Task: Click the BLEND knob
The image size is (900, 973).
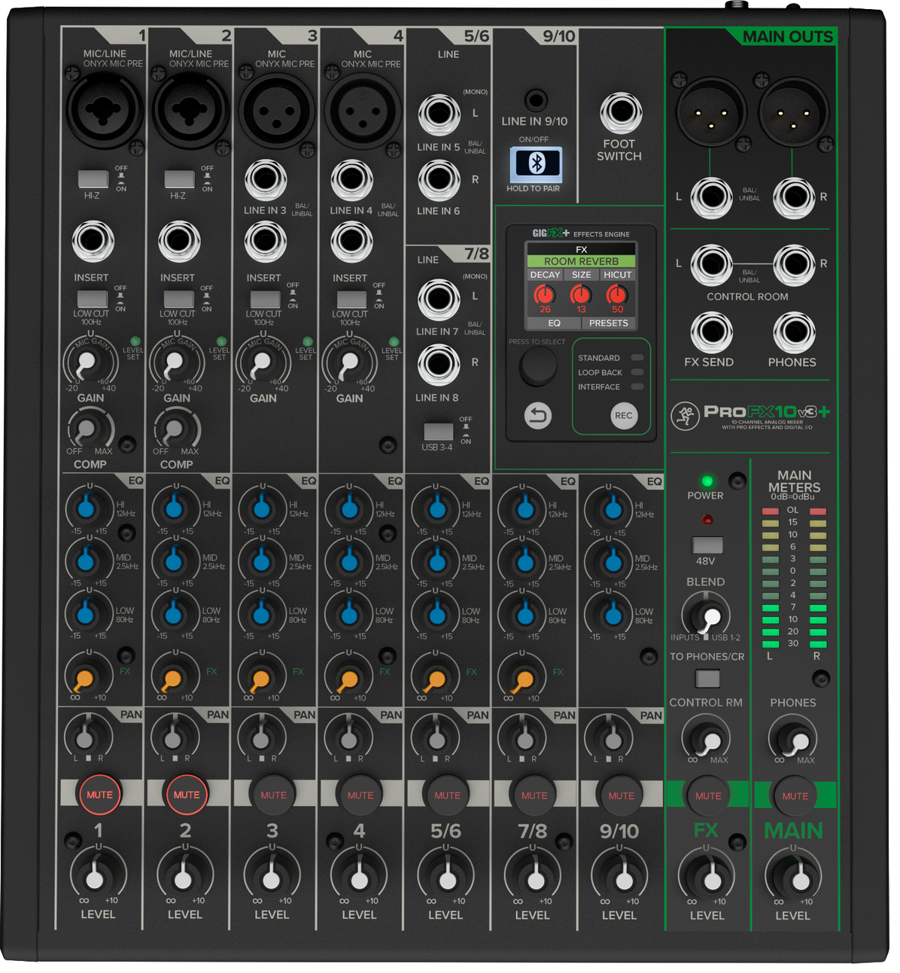Action: (x=707, y=615)
